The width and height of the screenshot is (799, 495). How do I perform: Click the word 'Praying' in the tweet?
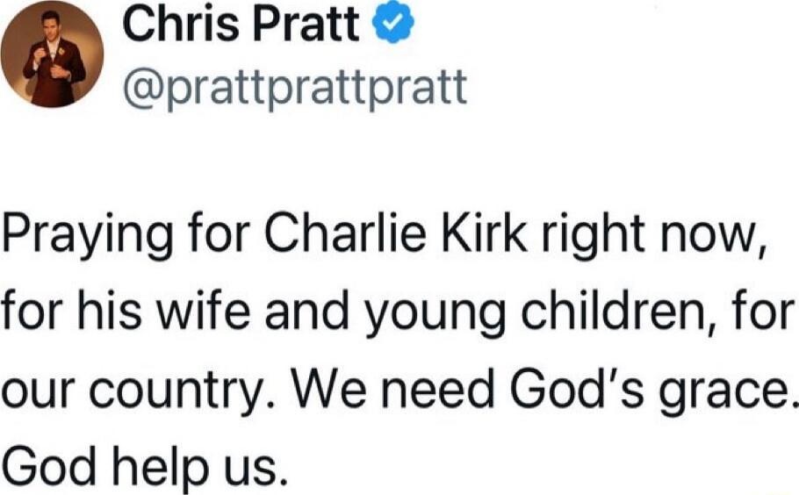pos(88,237)
